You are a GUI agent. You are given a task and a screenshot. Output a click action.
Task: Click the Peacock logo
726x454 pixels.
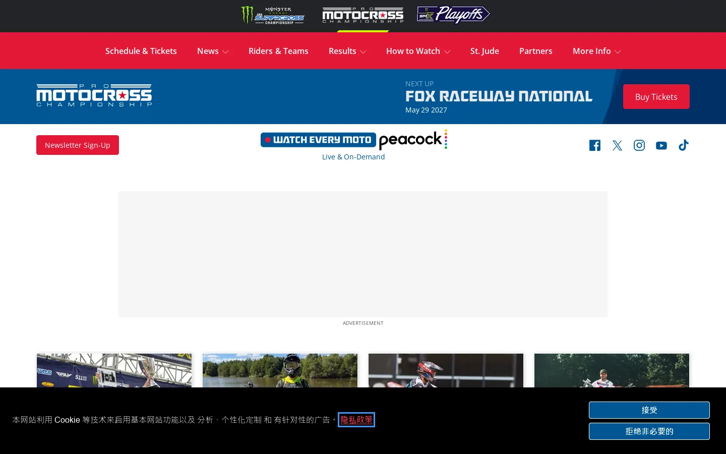[413, 140]
